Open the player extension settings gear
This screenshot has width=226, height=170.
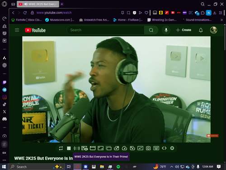172,148
